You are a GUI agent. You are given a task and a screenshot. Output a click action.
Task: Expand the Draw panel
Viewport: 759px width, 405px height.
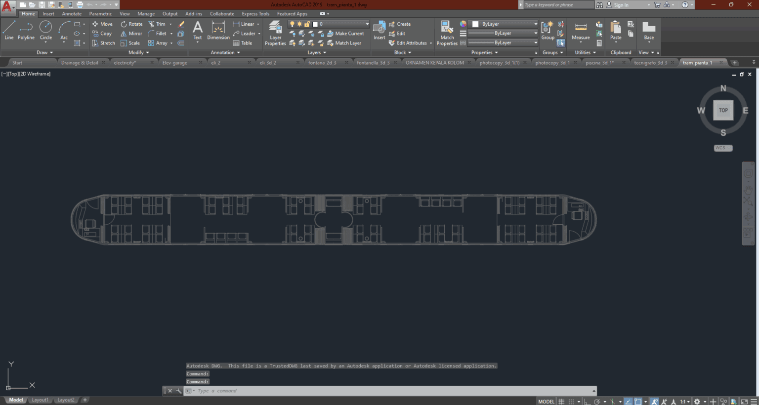[x=44, y=52]
